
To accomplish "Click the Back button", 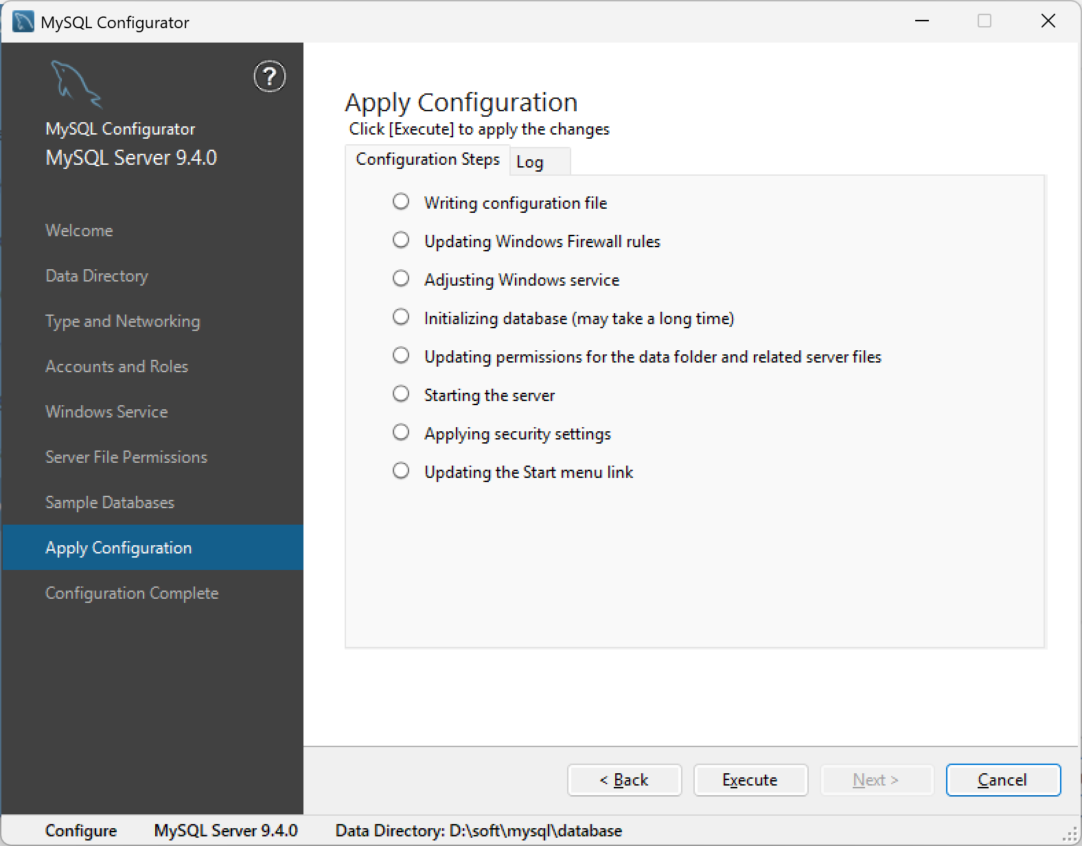I will [x=624, y=780].
